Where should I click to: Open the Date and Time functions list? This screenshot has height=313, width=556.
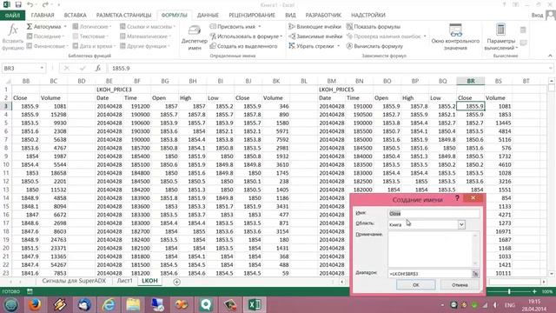[x=95, y=46]
